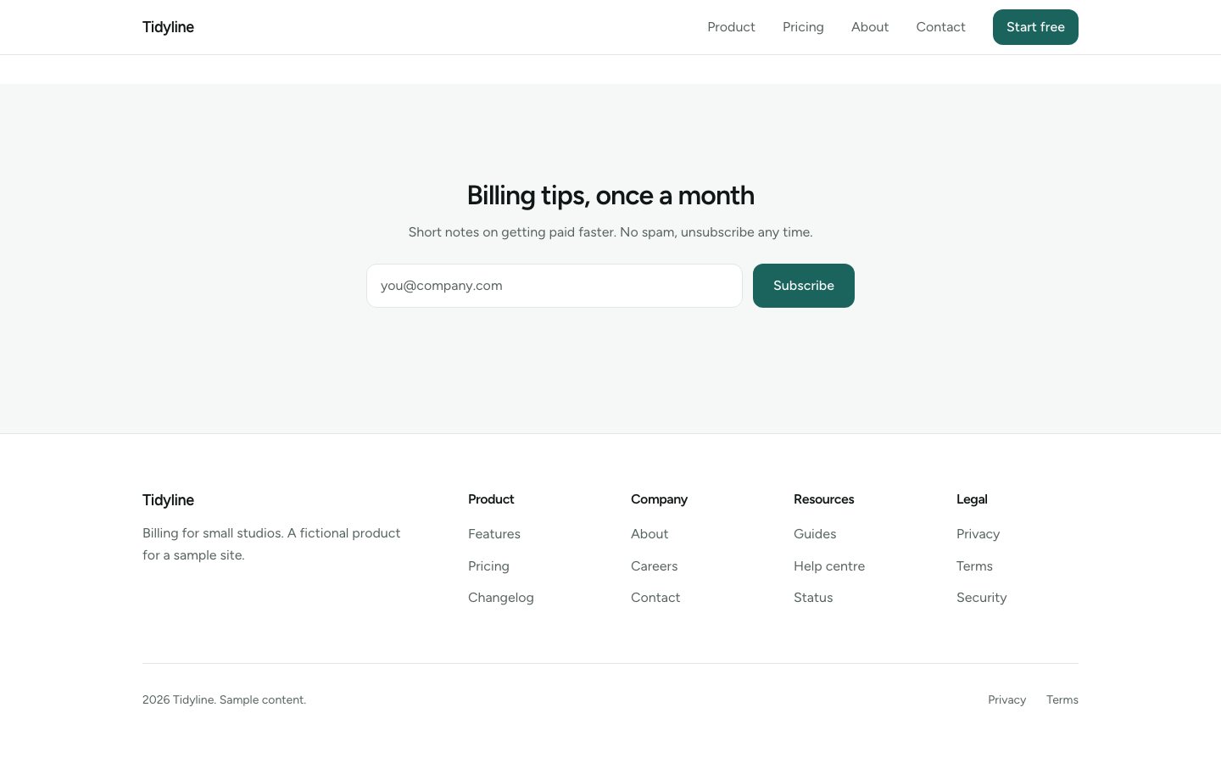The width and height of the screenshot is (1221, 763).
Task: Click the Tidyline brand name above the footer description
Action: (168, 500)
